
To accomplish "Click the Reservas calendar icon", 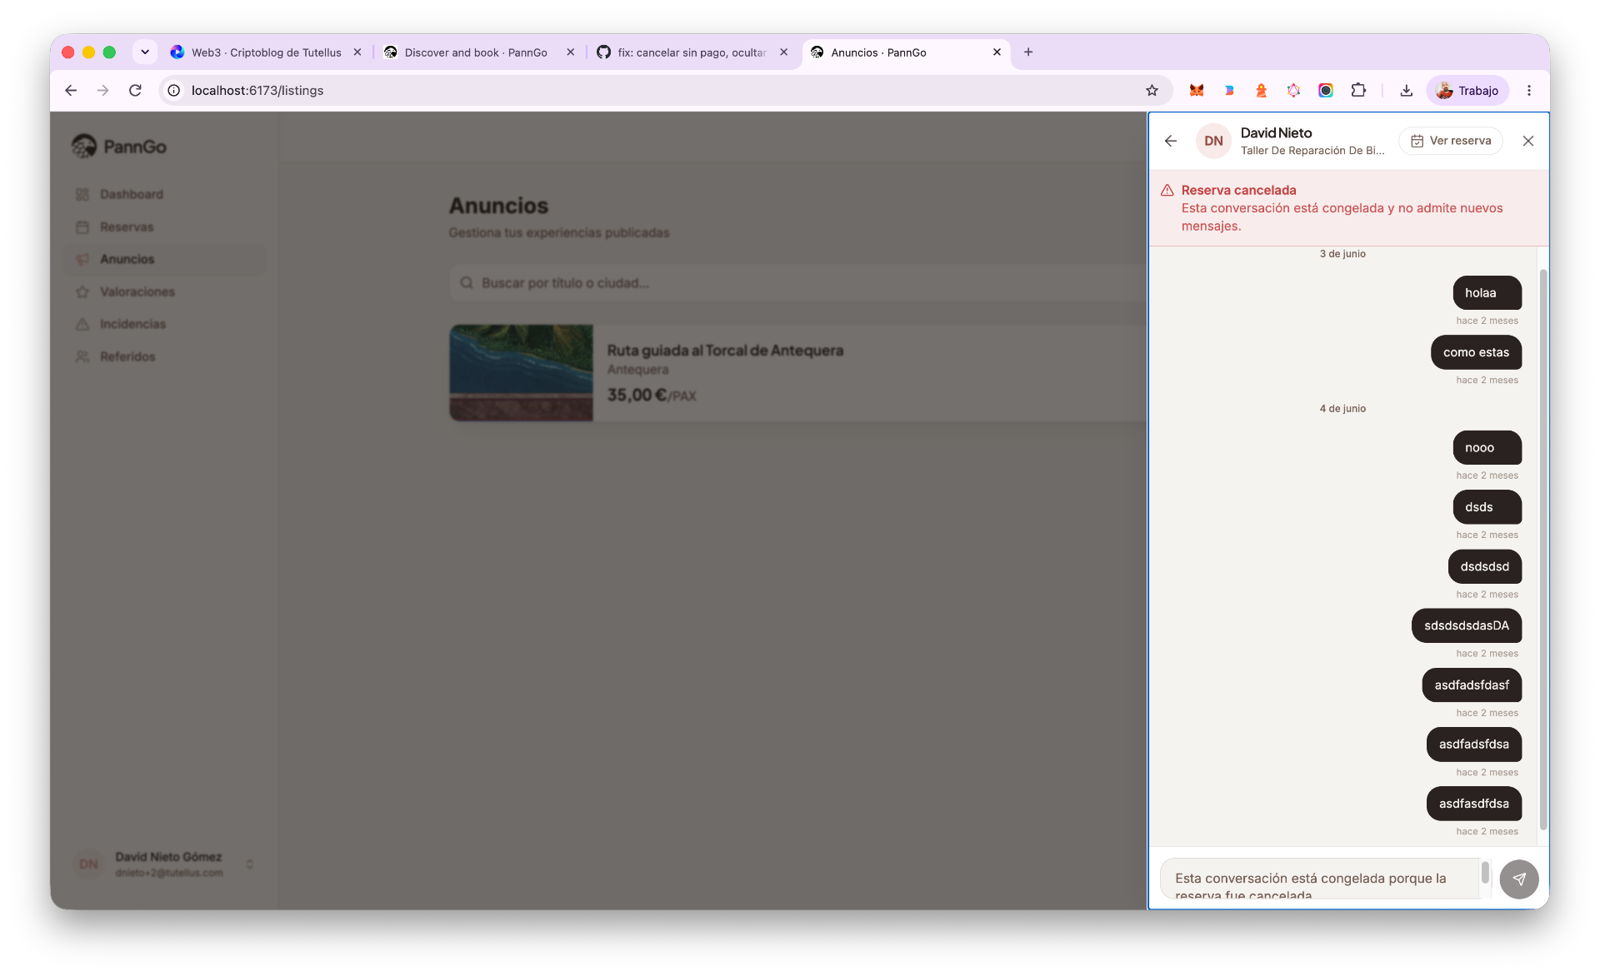I will point(82,227).
